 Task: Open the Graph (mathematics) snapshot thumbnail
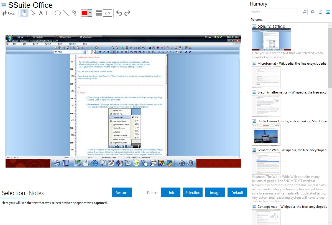pos(266,106)
